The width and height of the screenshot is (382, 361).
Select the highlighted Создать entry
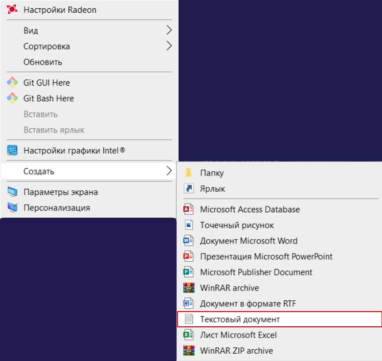click(x=89, y=171)
